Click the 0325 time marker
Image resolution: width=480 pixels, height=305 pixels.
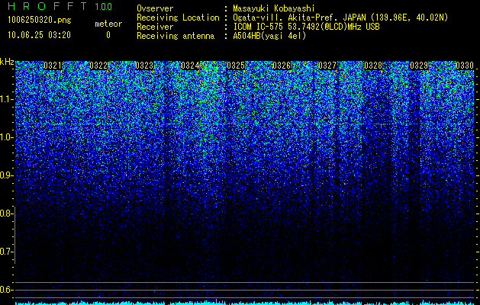click(236, 66)
